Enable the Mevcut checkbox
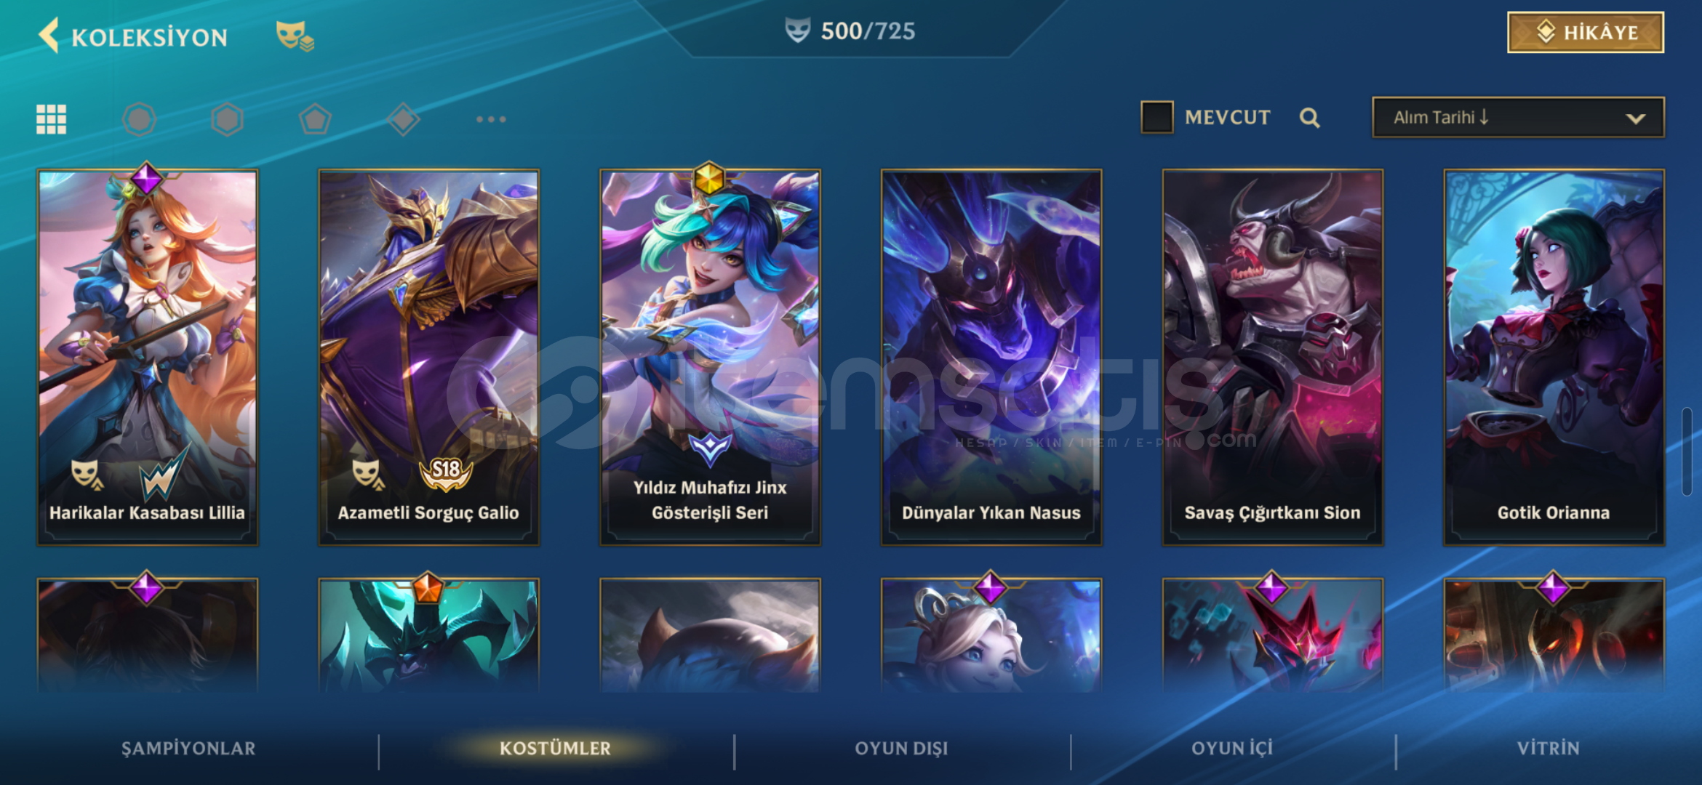 1157,117
